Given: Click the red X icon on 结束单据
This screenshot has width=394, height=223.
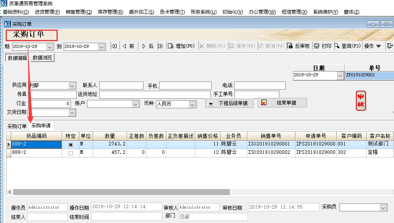Looking at the screenshot, I should click(264, 103).
